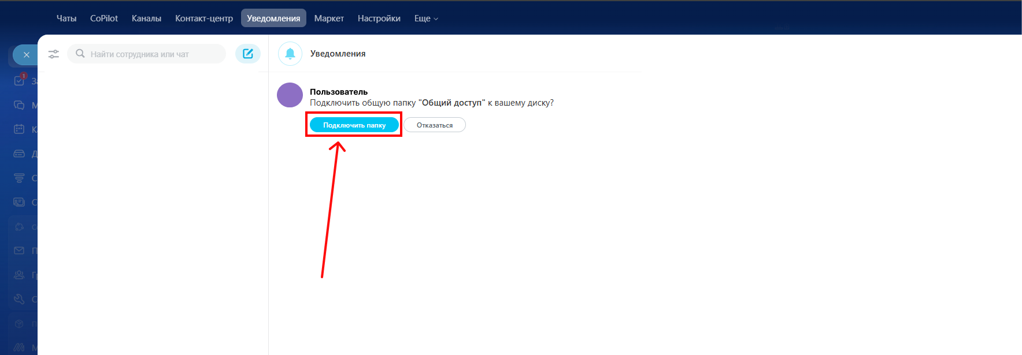The width and height of the screenshot is (1022, 355).
Task: Click the Отказаться button
Action: click(x=435, y=125)
